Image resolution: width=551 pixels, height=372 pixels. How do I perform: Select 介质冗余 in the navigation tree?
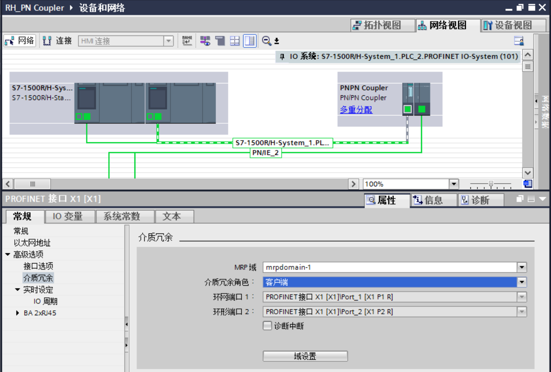click(x=39, y=278)
